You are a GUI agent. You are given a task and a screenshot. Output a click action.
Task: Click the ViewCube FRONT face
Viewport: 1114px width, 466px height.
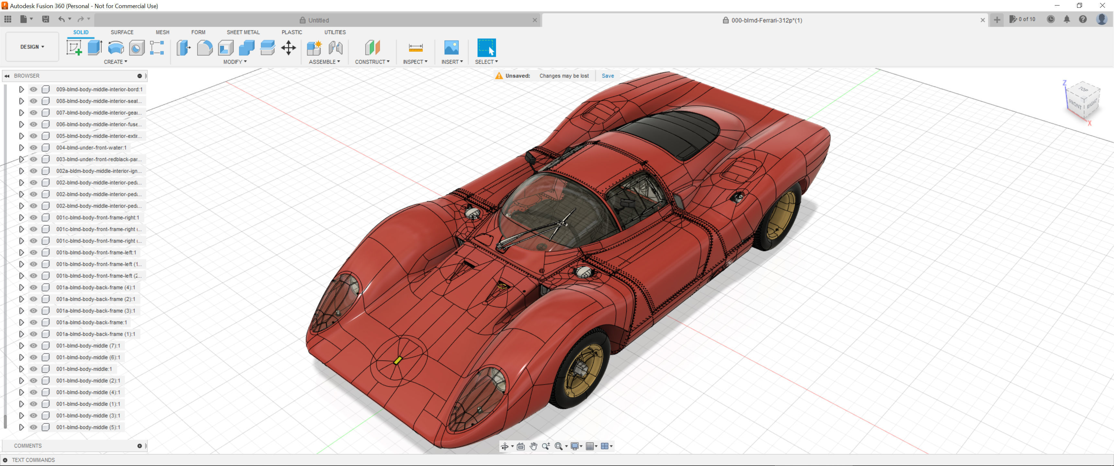click(1075, 104)
